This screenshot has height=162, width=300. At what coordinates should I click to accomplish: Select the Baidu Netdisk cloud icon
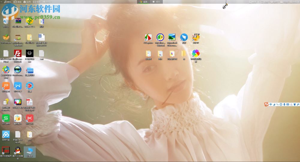click(x=6, y=134)
